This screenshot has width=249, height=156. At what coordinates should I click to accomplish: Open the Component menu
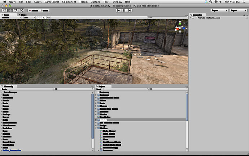click(x=69, y=2)
